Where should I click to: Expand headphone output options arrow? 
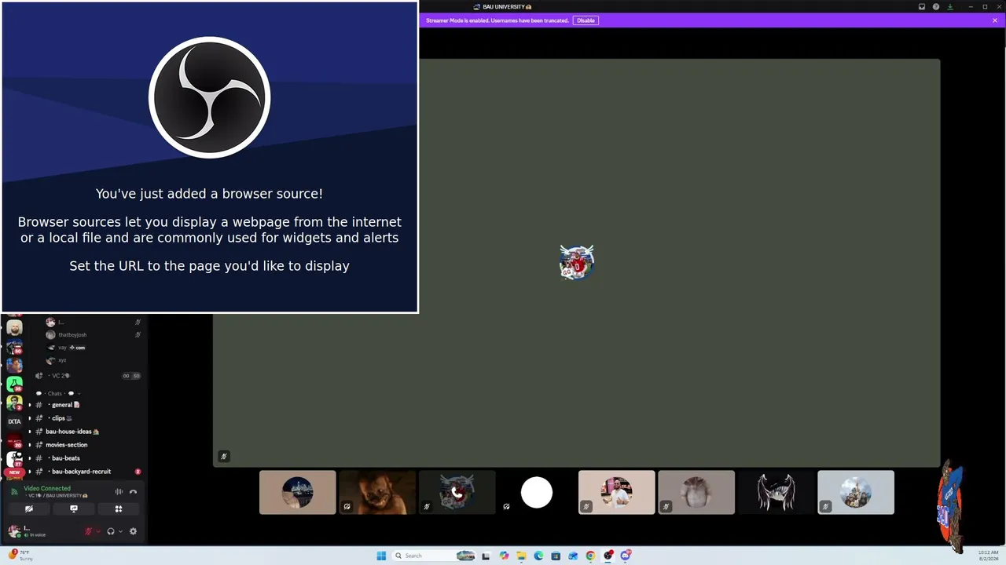click(120, 531)
